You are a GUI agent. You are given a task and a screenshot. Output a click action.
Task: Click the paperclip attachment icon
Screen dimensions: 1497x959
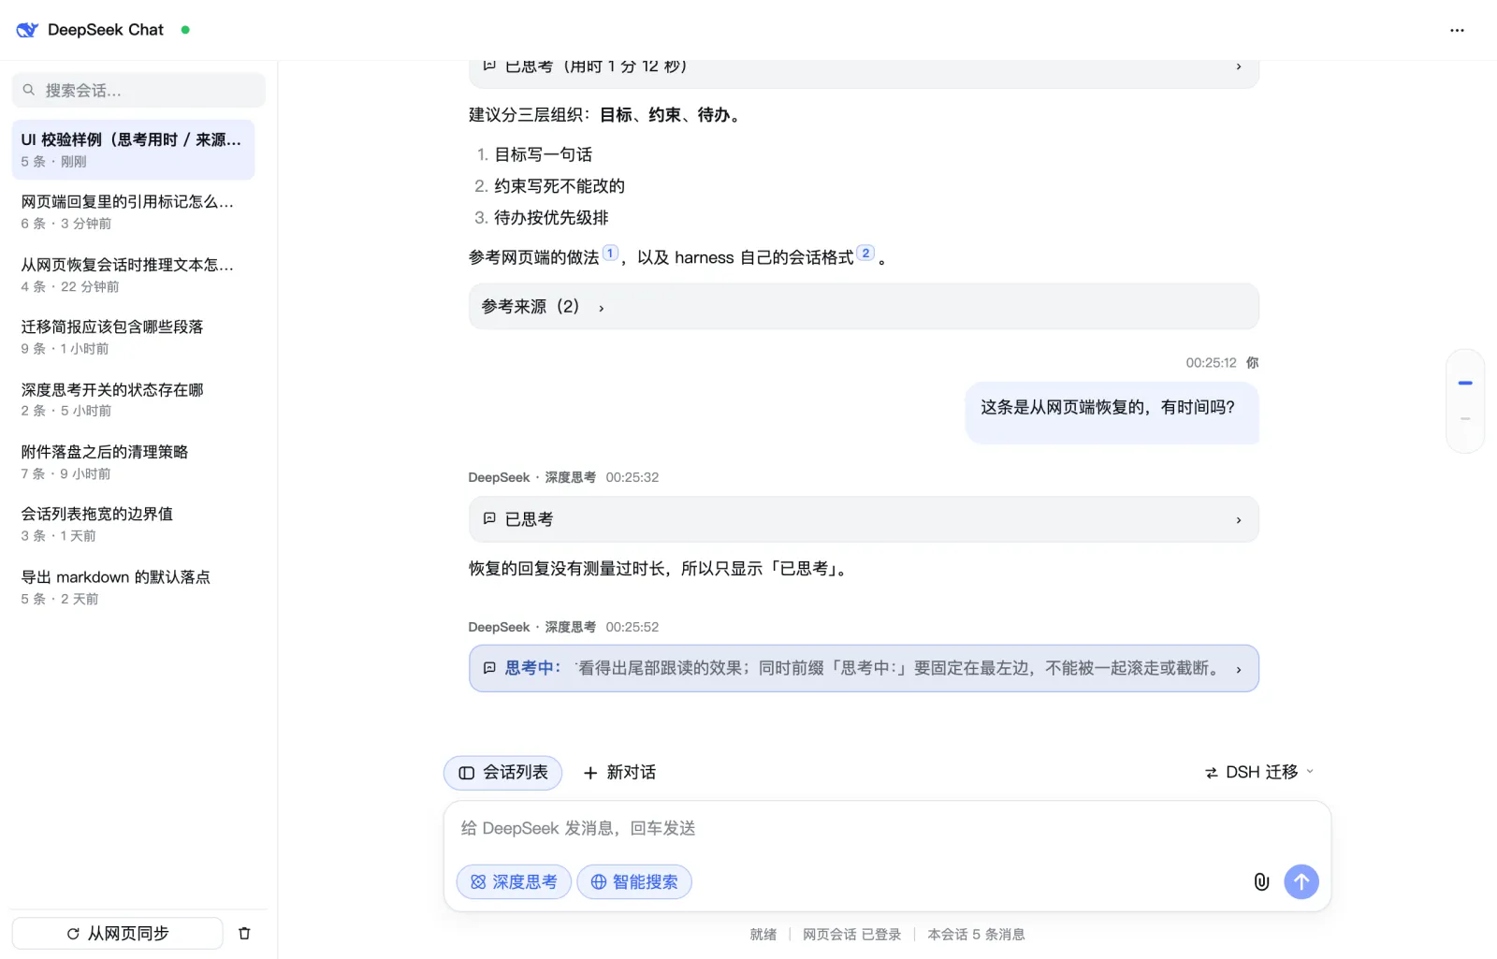[1261, 881]
